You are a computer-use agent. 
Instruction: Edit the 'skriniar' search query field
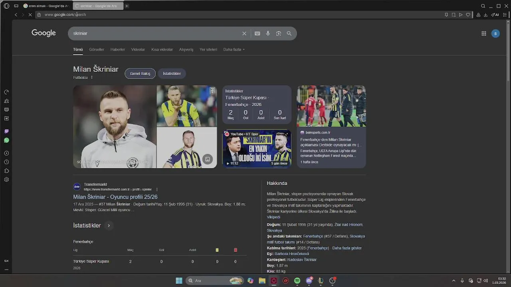[x=156, y=33]
